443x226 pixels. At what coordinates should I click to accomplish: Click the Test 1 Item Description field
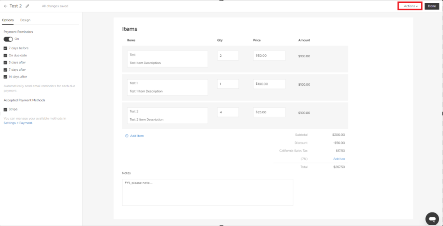click(168, 91)
